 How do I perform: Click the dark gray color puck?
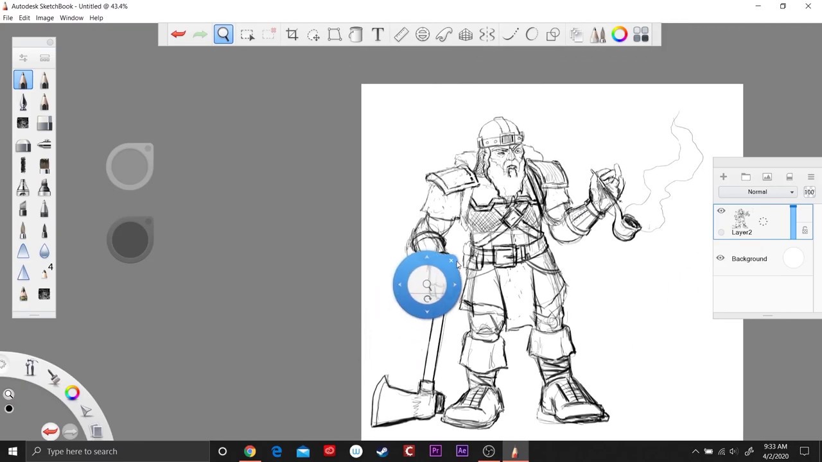[130, 239]
